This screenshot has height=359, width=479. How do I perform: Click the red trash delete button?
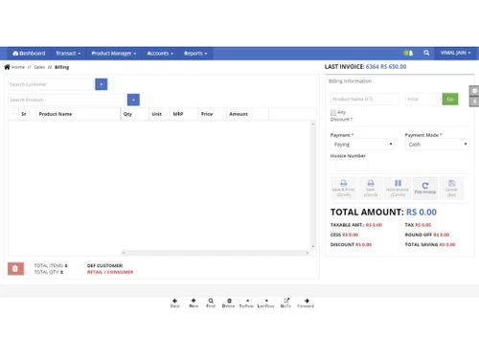coord(15,269)
